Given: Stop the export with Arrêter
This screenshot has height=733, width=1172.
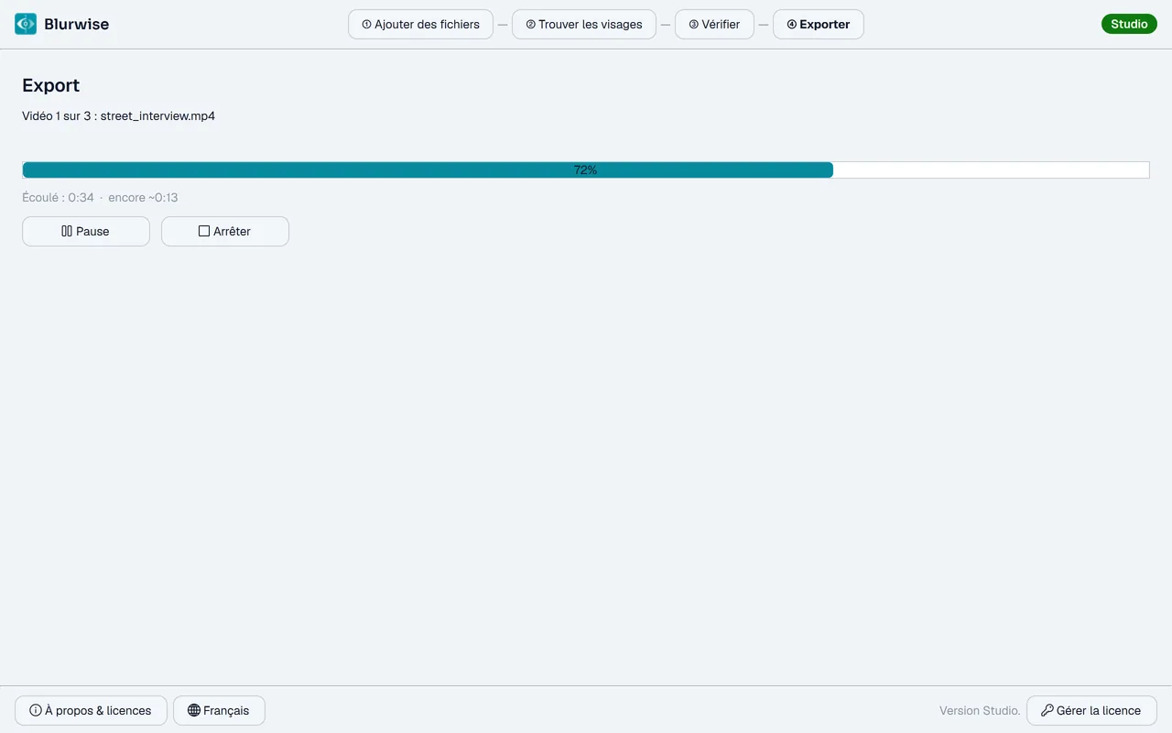Looking at the screenshot, I should click(x=225, y=232).
